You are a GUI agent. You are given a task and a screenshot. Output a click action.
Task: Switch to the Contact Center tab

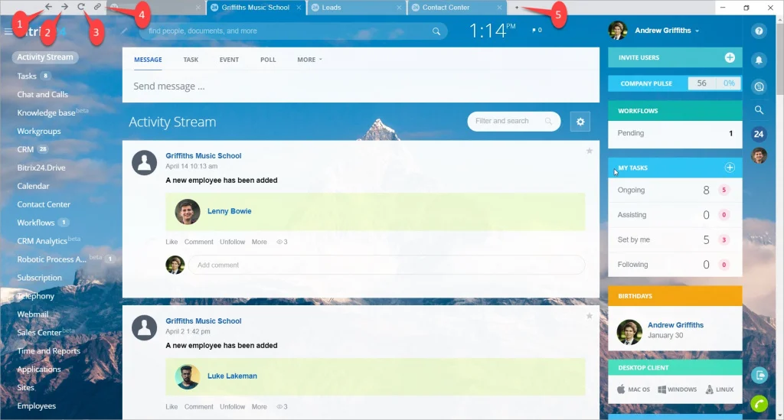coord(457,8)
